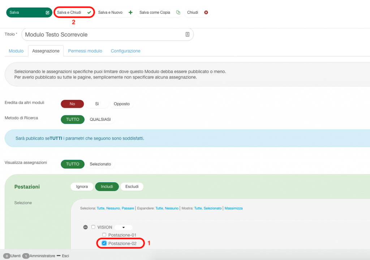The image size is (370, 260).
Task: Click the green checkmark icon beside Salva e Chiudi
Action: [89, 13]
